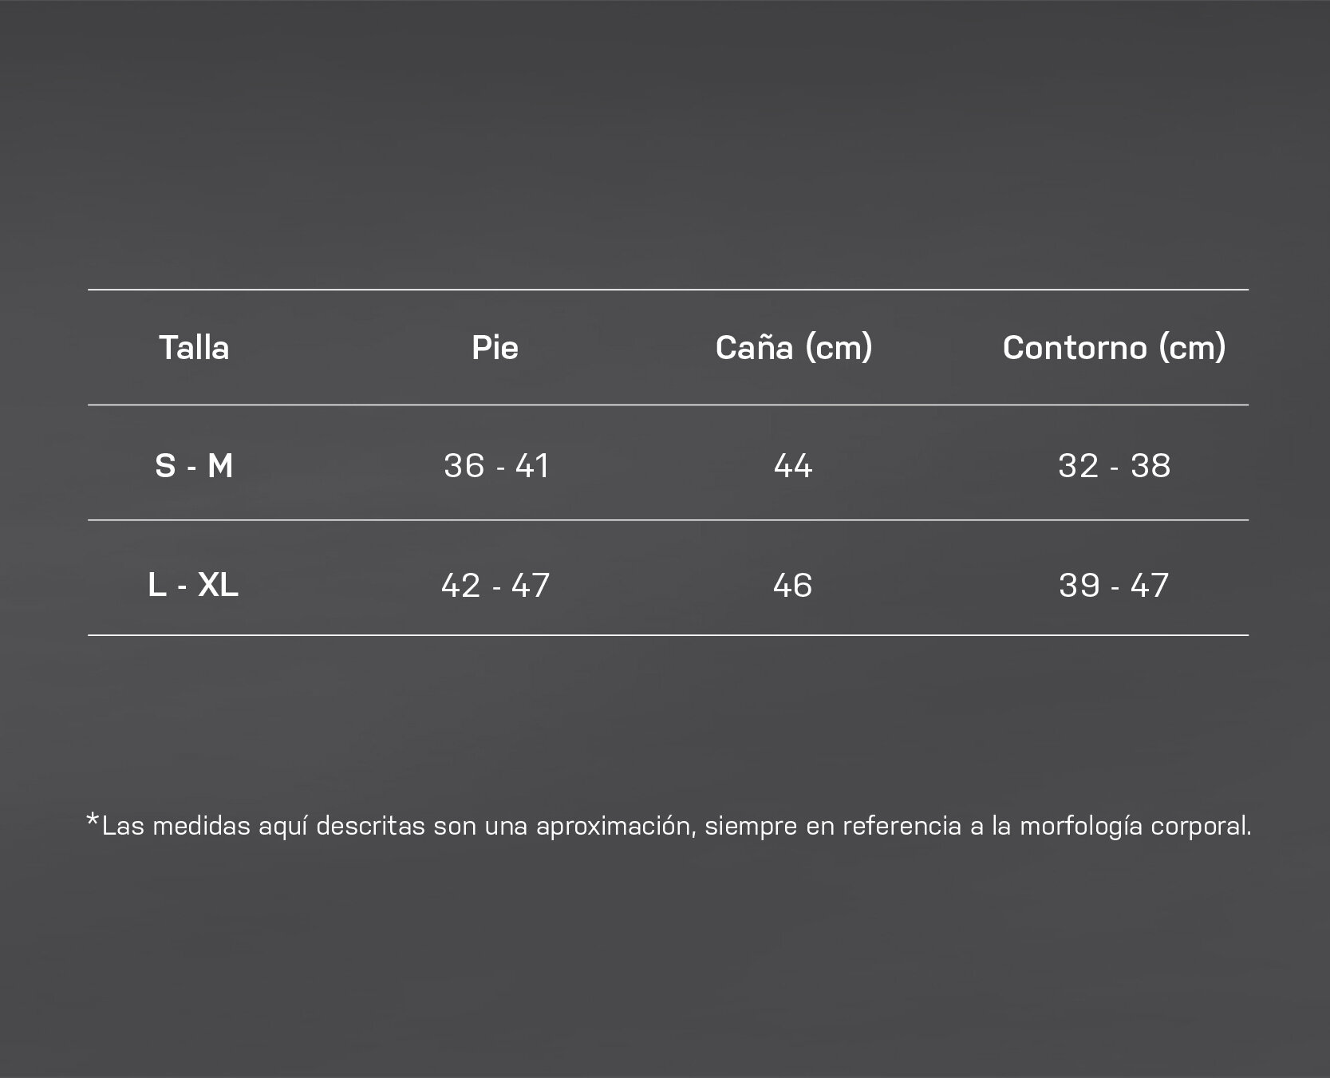1330x1078 pixels.
Task: Click the Contorno (cm) column header
Action: (1114, 348)
